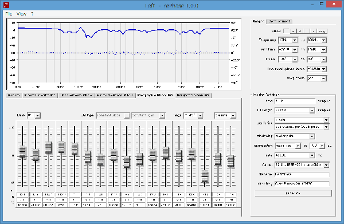The image size is (344, 224).
Task: Open the optimization mode dropdown
Action: (298, 146)
